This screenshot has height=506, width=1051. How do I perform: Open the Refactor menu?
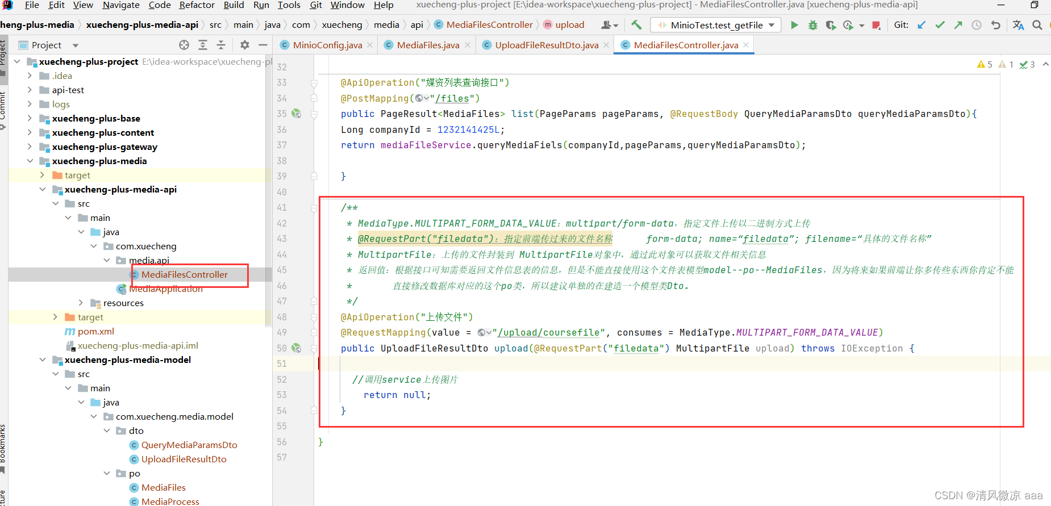tap(197, 5)
